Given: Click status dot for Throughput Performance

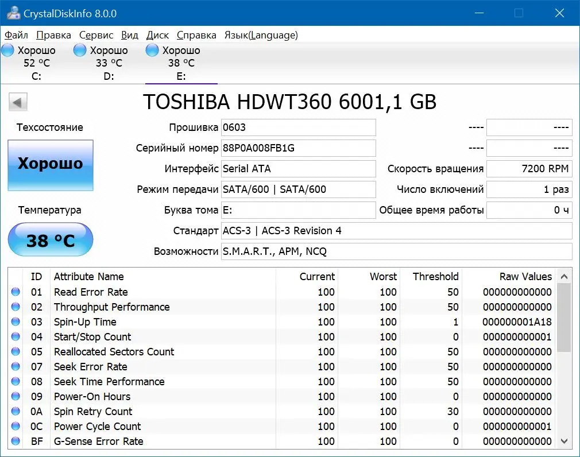Looking at the screenshot, I should (16, 307).
